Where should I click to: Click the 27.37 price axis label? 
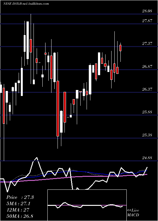[x=147, y=44]
